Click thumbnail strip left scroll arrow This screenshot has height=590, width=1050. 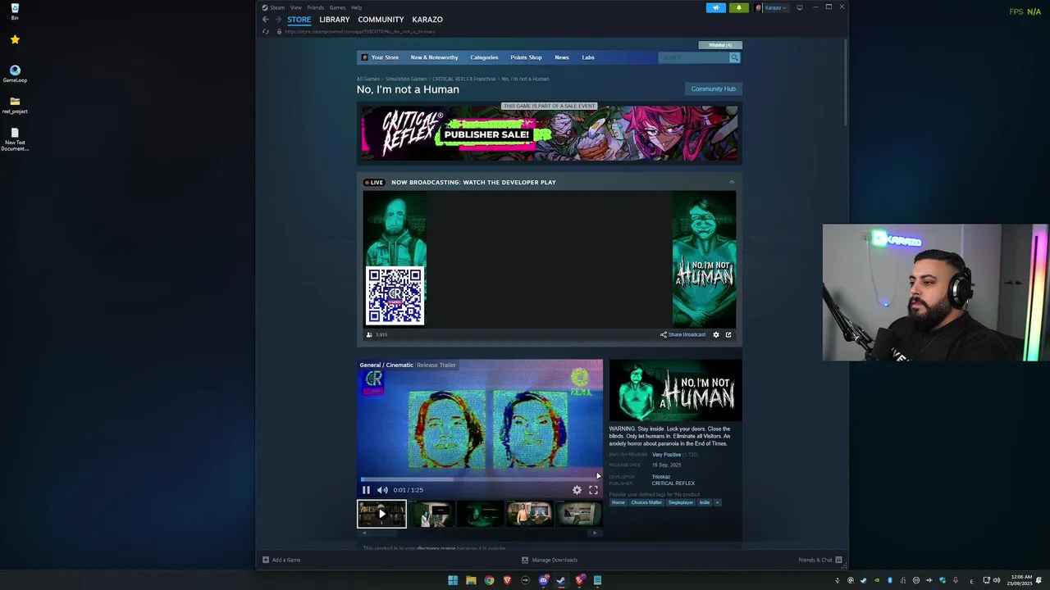click(x=364, y=533)
